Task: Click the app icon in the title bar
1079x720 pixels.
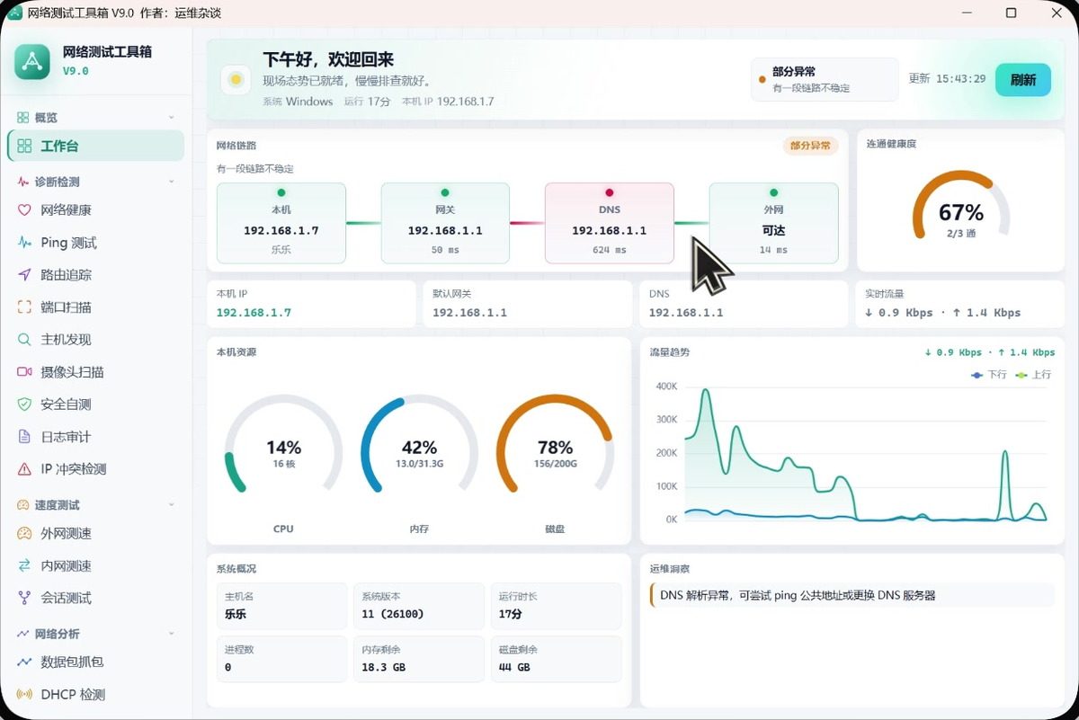Action: tap(14, 13)
